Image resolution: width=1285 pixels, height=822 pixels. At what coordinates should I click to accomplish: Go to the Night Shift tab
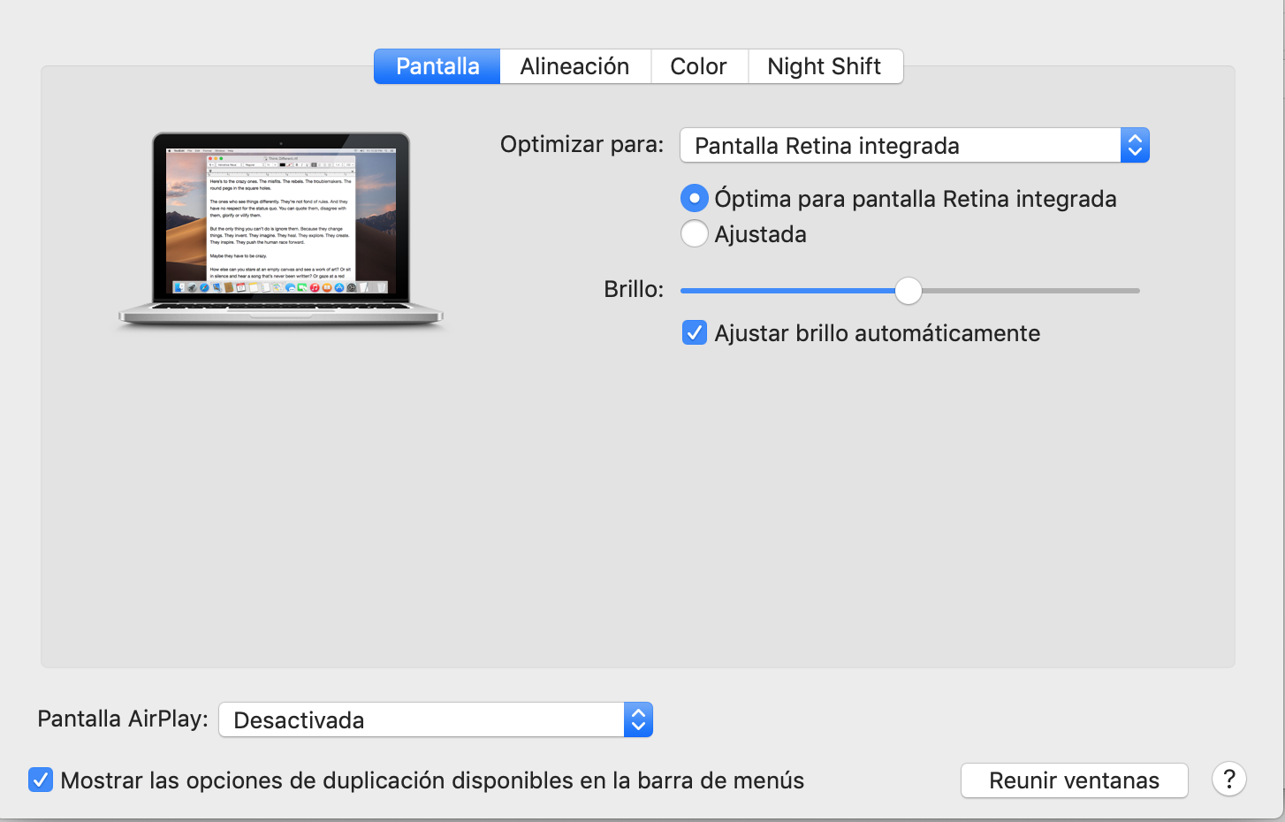825,66
